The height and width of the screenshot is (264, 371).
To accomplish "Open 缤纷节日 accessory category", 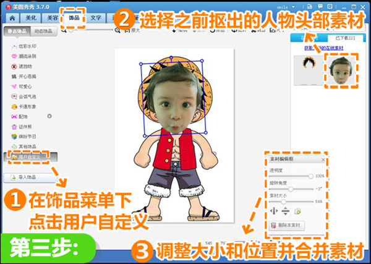I will 23,137.
